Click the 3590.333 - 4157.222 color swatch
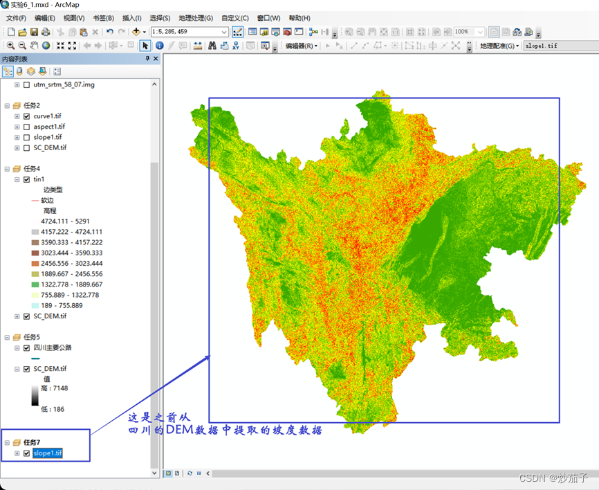599x490 pixels. coord(35,242)
